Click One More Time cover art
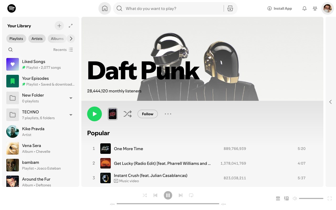Screen dimensions: 336x210 (106, 149)
